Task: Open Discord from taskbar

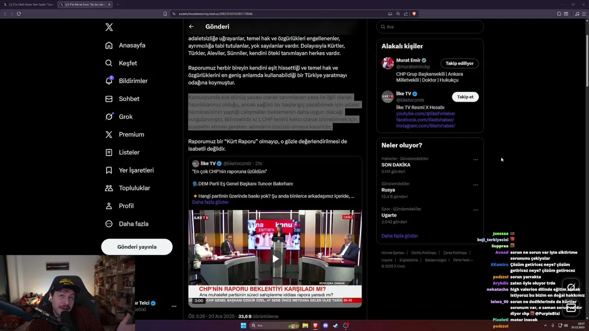Action: 326,325
